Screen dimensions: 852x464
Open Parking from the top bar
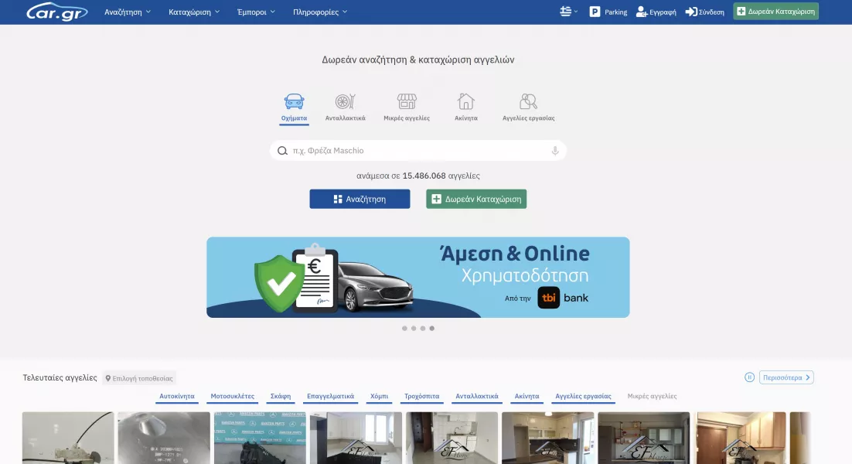(608, 12)
